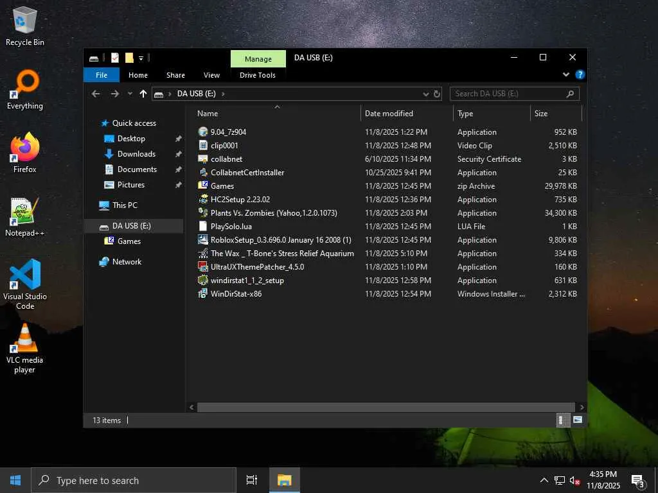Click the New folder quick access toolbar icon
The width and height of the screenshot is (658, 493).
click(x=129, y=58)
